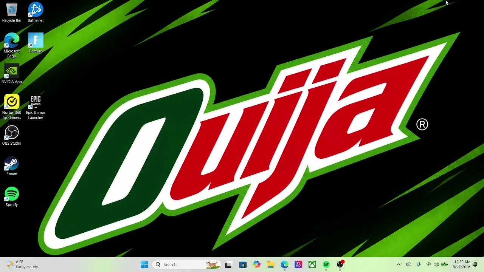Select the NVIDIA App desktop shortcut
The height and width of the screenshot is (272, 484).
pyautogui.click(x=12, y=74)
